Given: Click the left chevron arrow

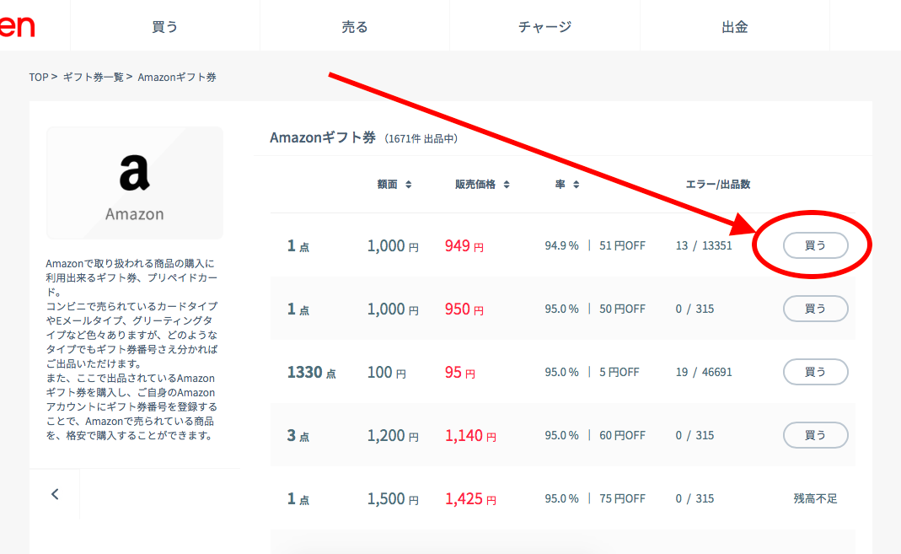Looking at the screenshot, I should point(55,493).
